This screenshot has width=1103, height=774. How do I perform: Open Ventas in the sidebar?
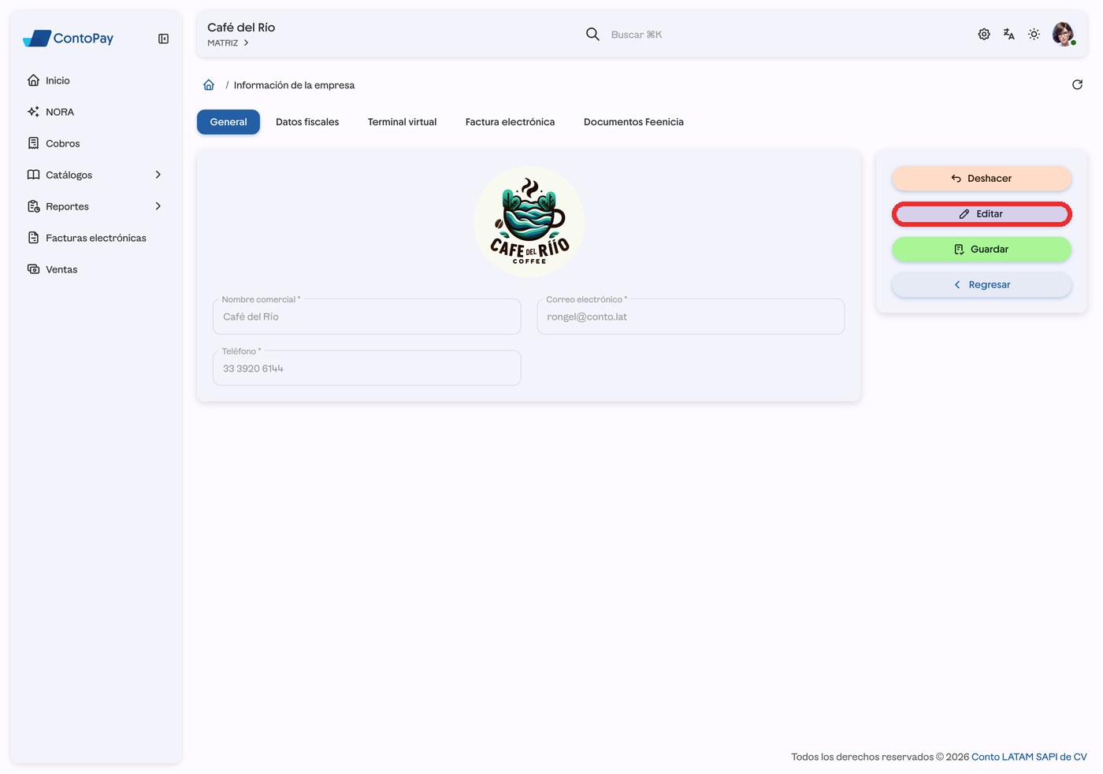[x=95, y=269]
